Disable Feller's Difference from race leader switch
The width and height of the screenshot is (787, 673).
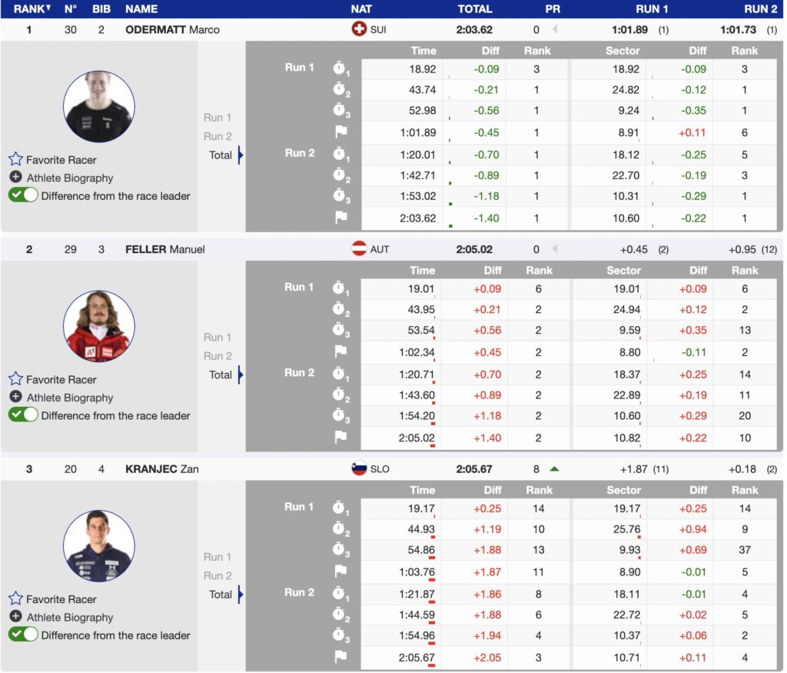(23, 415)
